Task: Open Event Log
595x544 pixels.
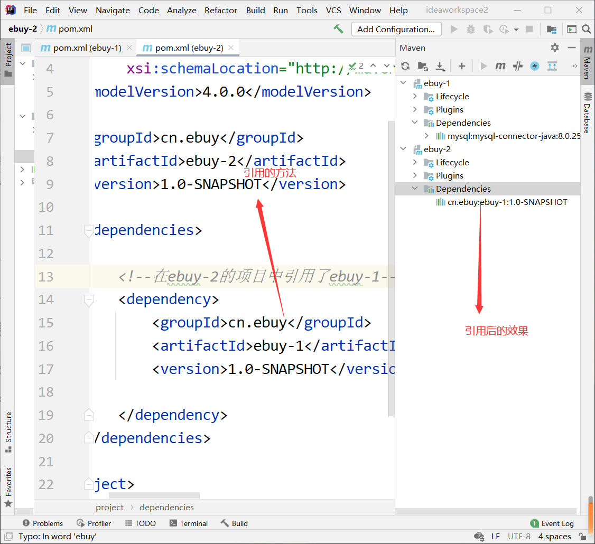Action: pos(552,523)
